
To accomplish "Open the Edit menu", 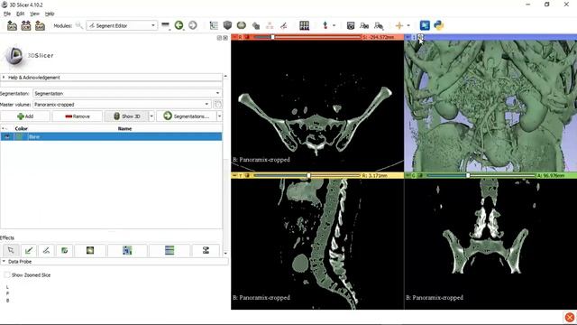I will click(x=20, y=14).
